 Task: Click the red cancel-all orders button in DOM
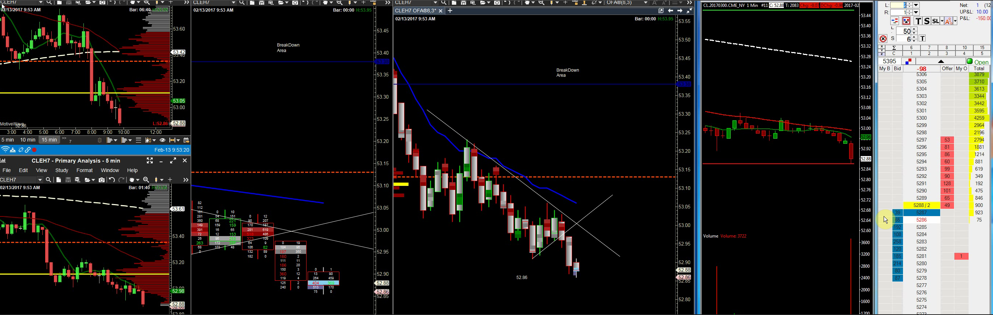pos(883,39)
